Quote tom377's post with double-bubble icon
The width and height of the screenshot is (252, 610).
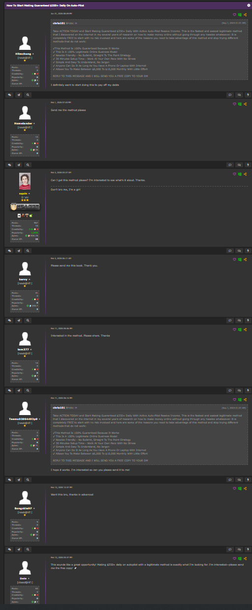tap(239, 390)
